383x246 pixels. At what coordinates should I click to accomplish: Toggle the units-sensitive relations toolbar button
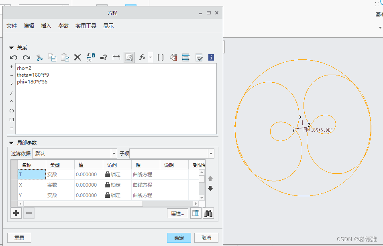point(129,57)
